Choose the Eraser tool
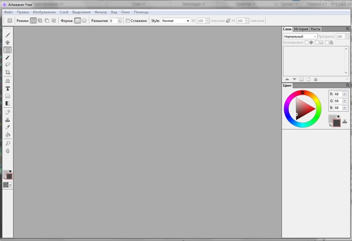The image size is (352, 241). (x=8, y=112)
